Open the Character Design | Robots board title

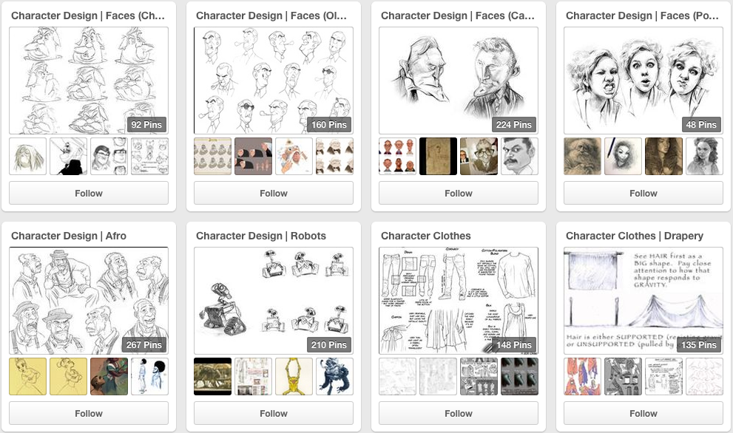click(261, 236)
